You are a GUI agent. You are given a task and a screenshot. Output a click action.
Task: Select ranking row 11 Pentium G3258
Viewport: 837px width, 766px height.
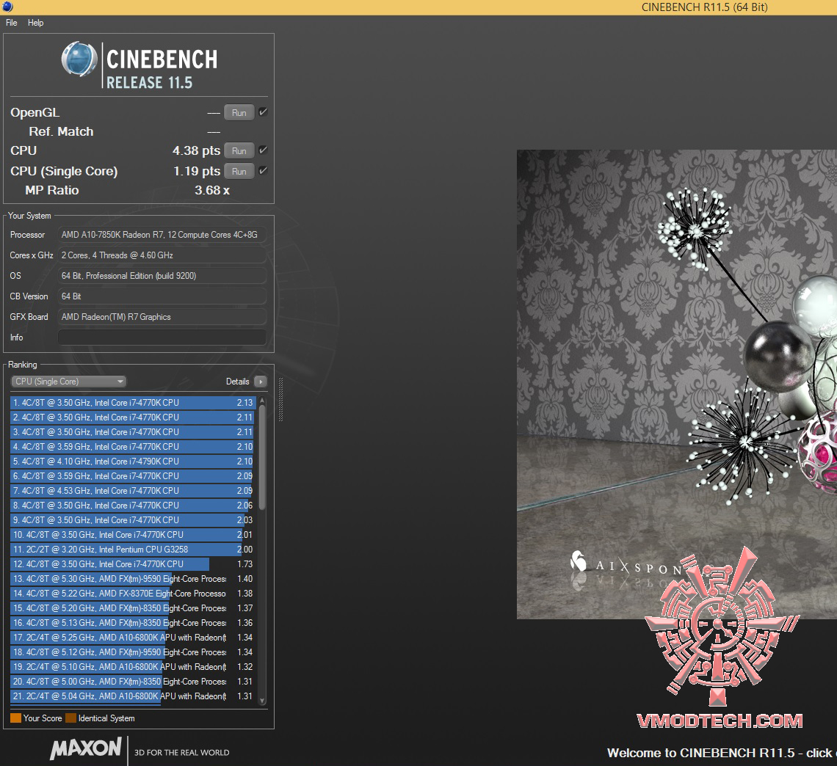tap(134, 550)
